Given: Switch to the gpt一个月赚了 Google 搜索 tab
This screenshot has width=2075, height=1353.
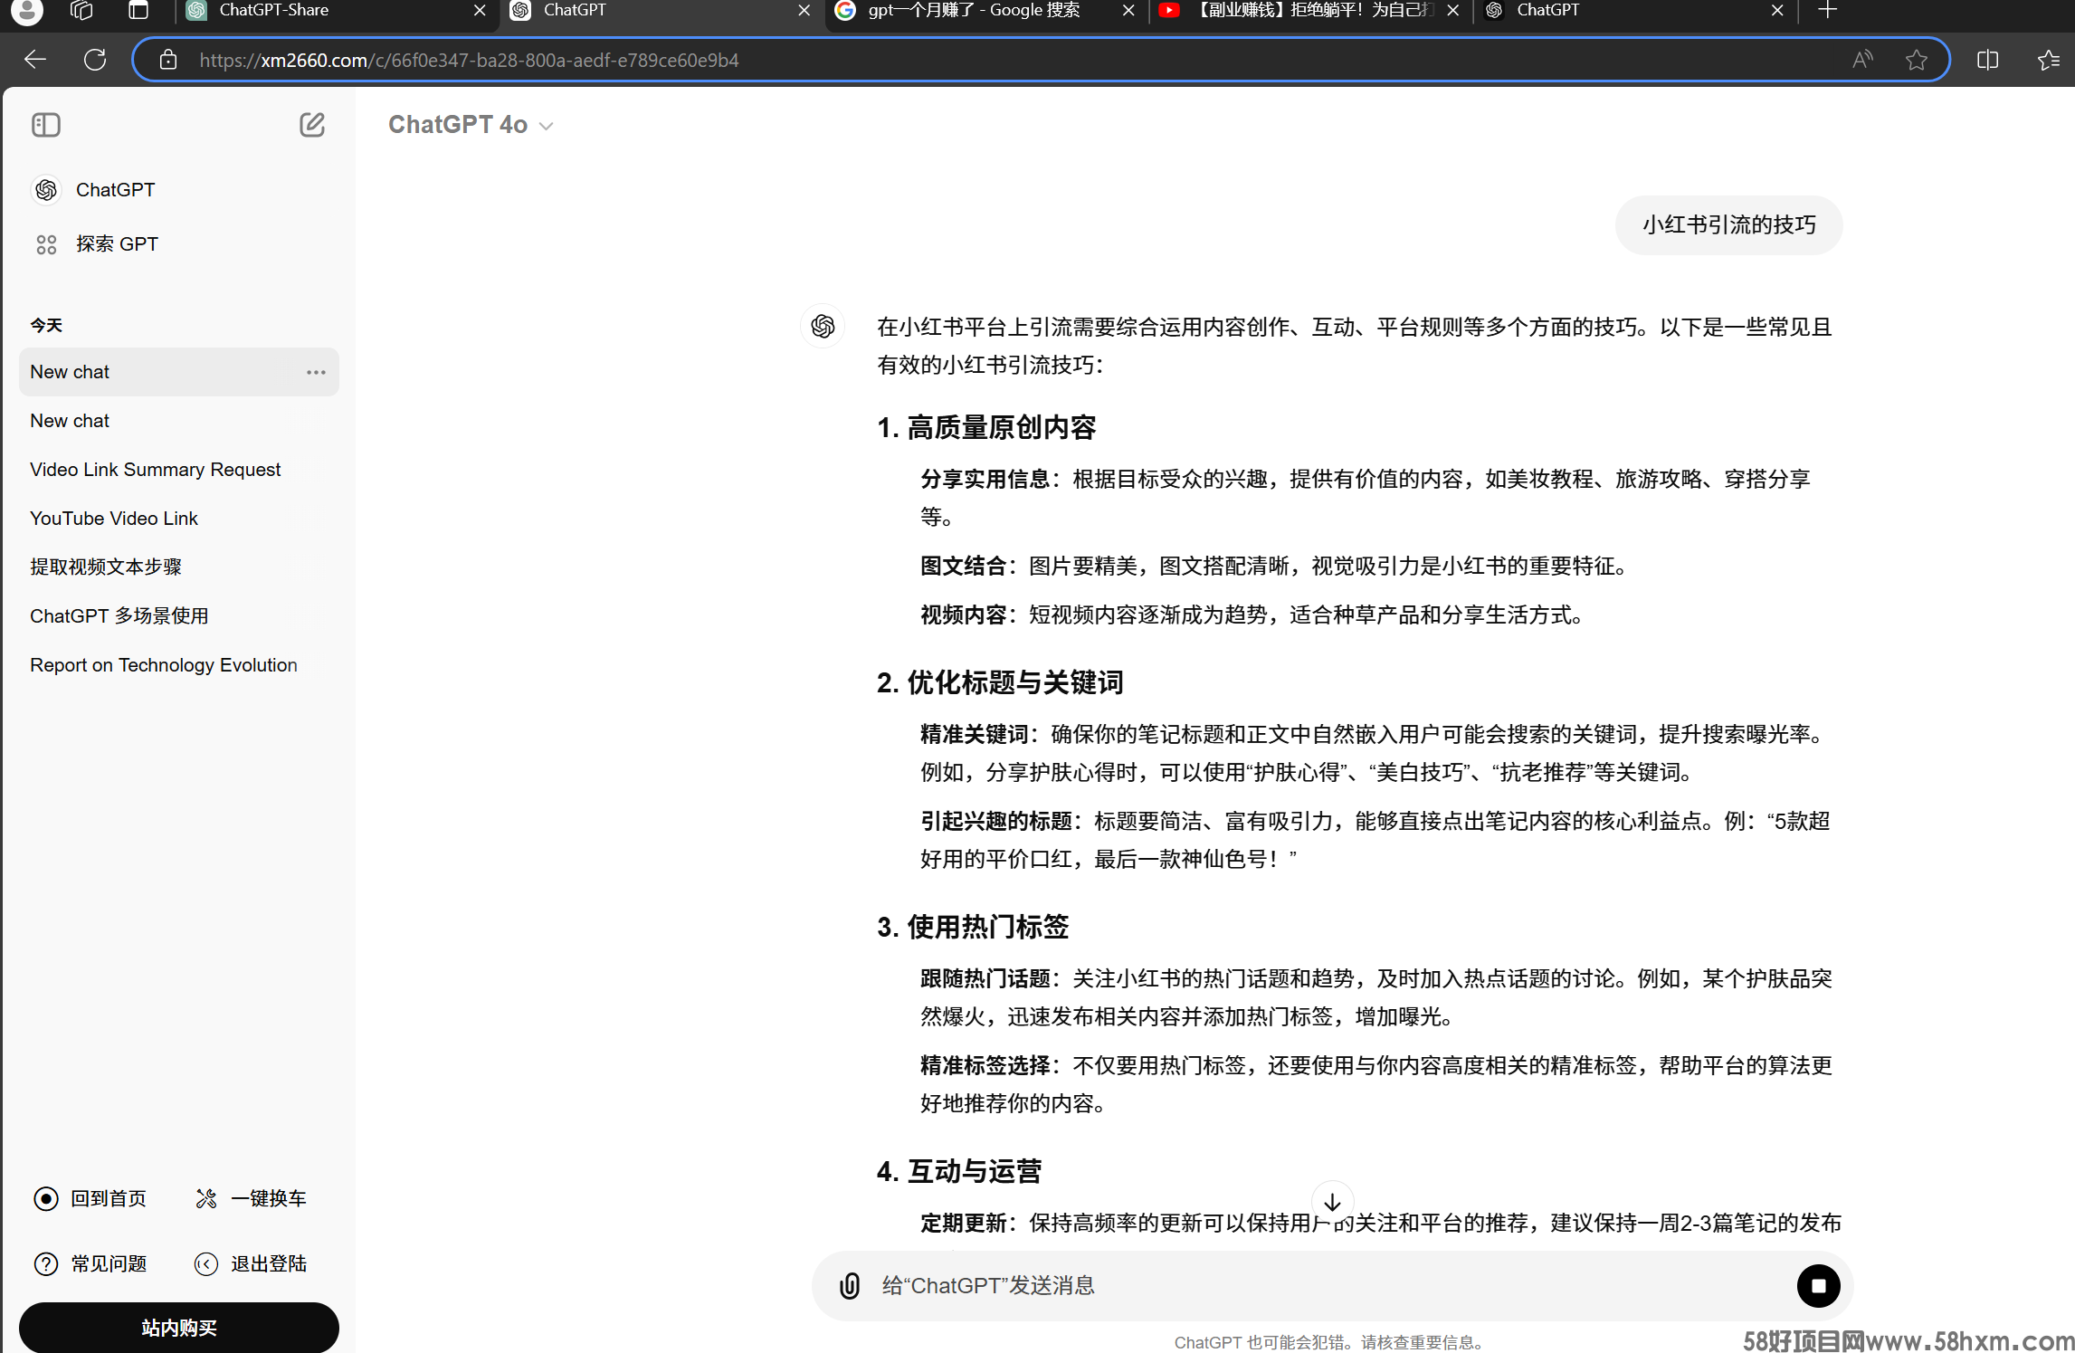Looking at the screenshot, I should 986,11.
